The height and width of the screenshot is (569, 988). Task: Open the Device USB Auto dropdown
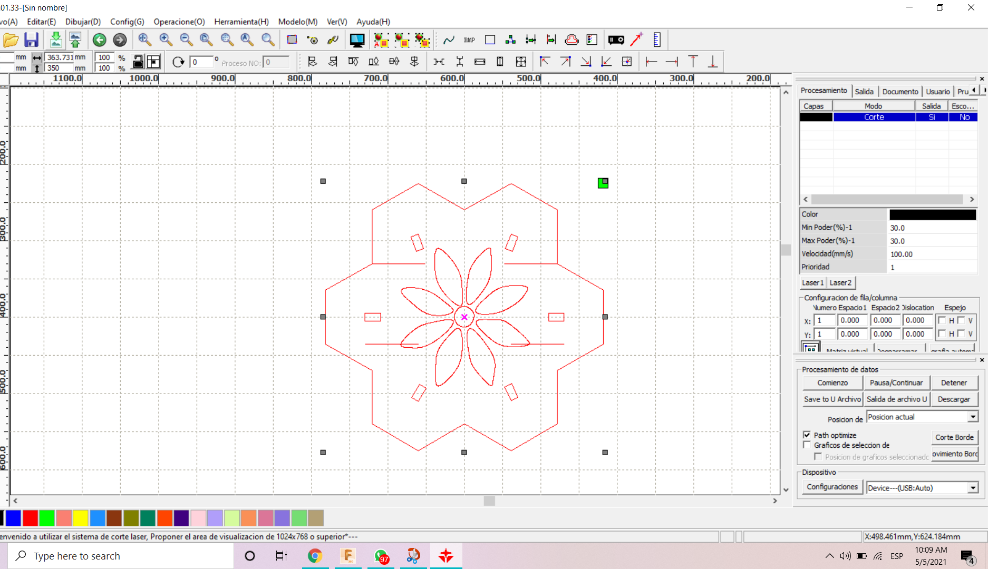[x=973, y=488]
